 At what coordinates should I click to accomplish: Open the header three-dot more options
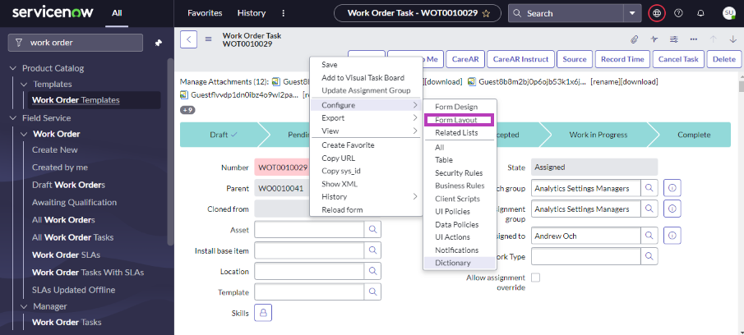(x=694, y=39)
